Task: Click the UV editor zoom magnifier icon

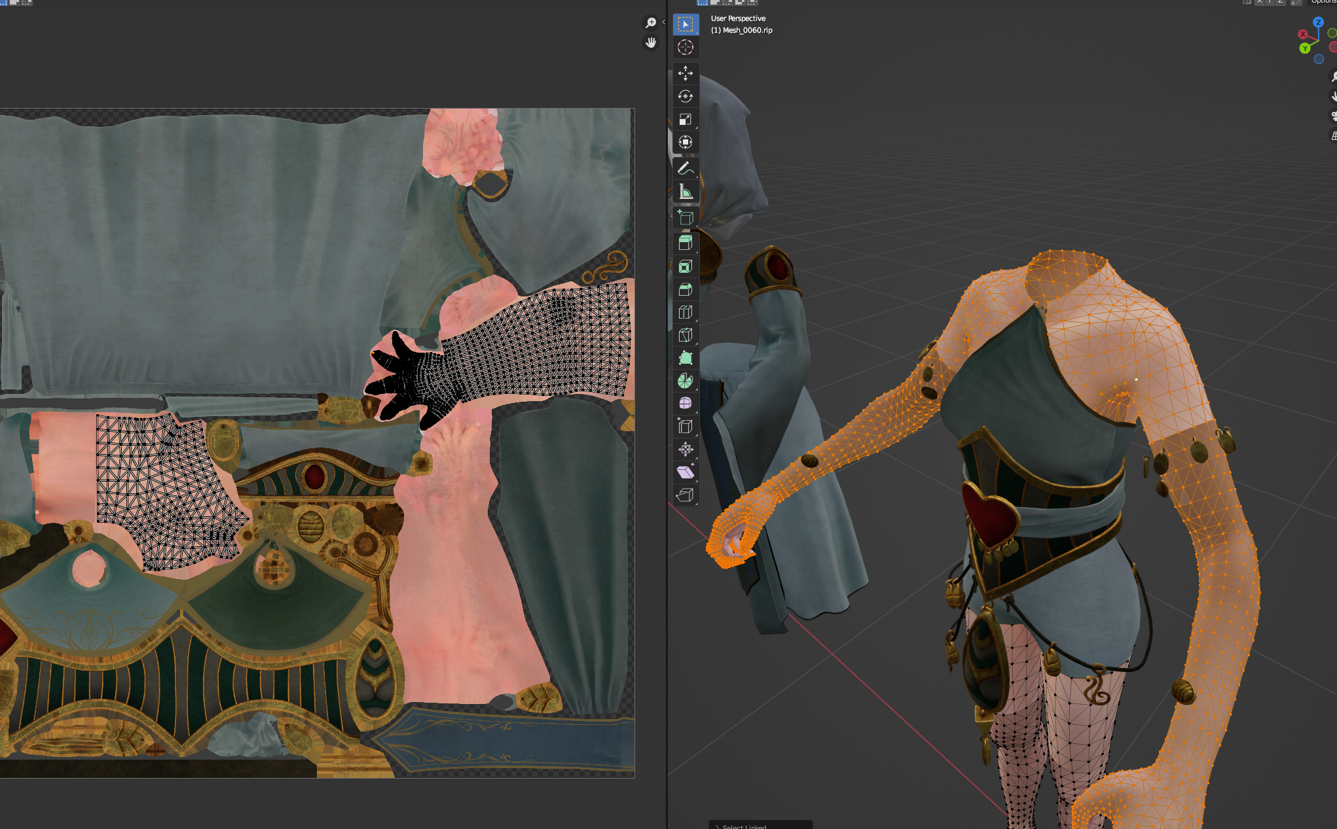Action: [x=651, y=23]
